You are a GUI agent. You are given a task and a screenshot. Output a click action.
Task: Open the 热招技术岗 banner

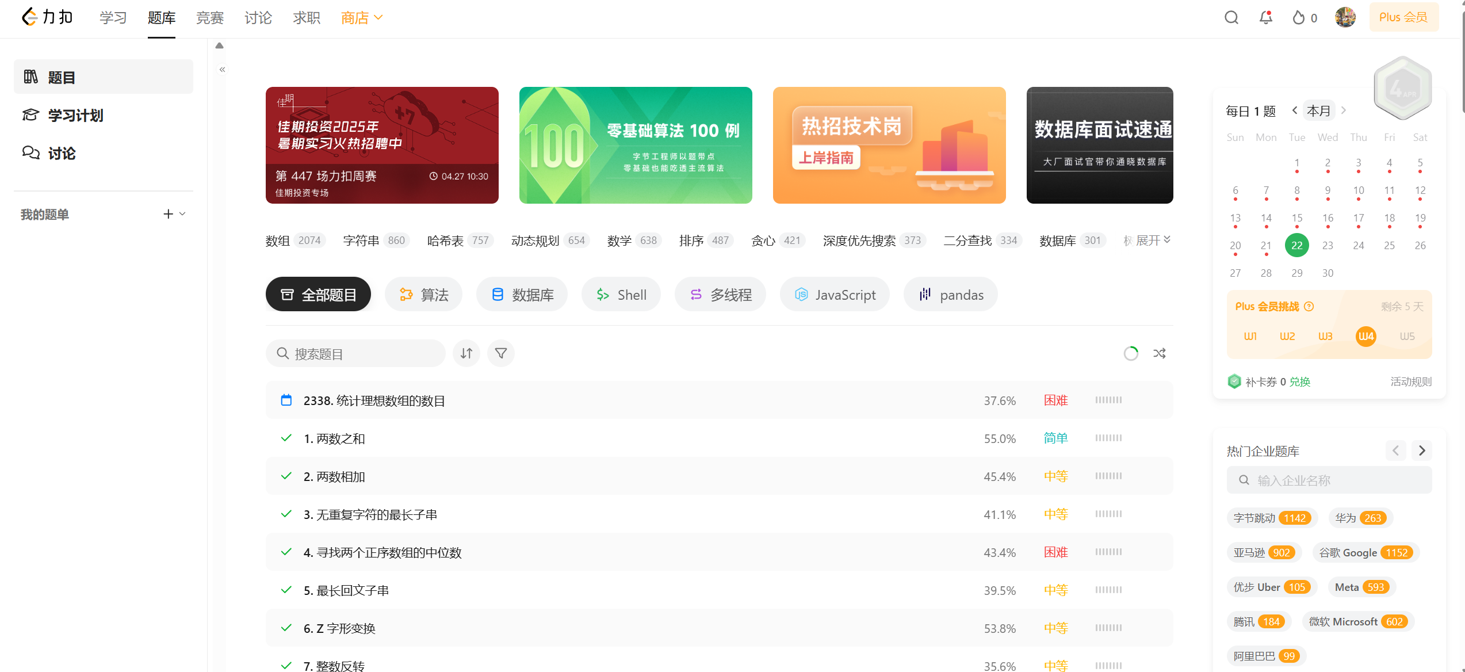[889, 145]
